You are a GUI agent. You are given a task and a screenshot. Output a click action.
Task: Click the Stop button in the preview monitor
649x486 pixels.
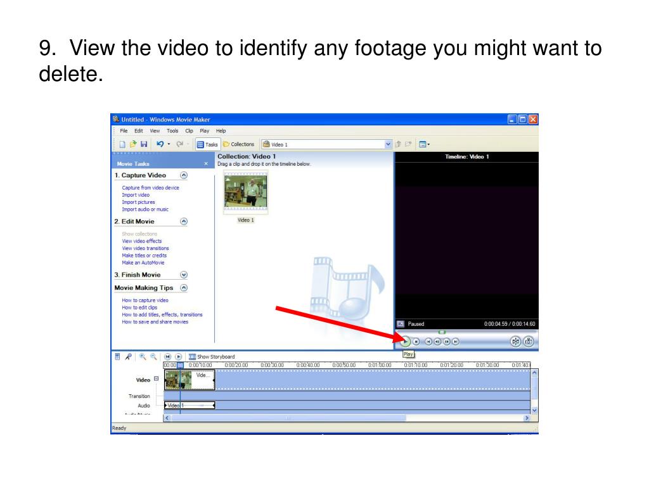(416, 341)
